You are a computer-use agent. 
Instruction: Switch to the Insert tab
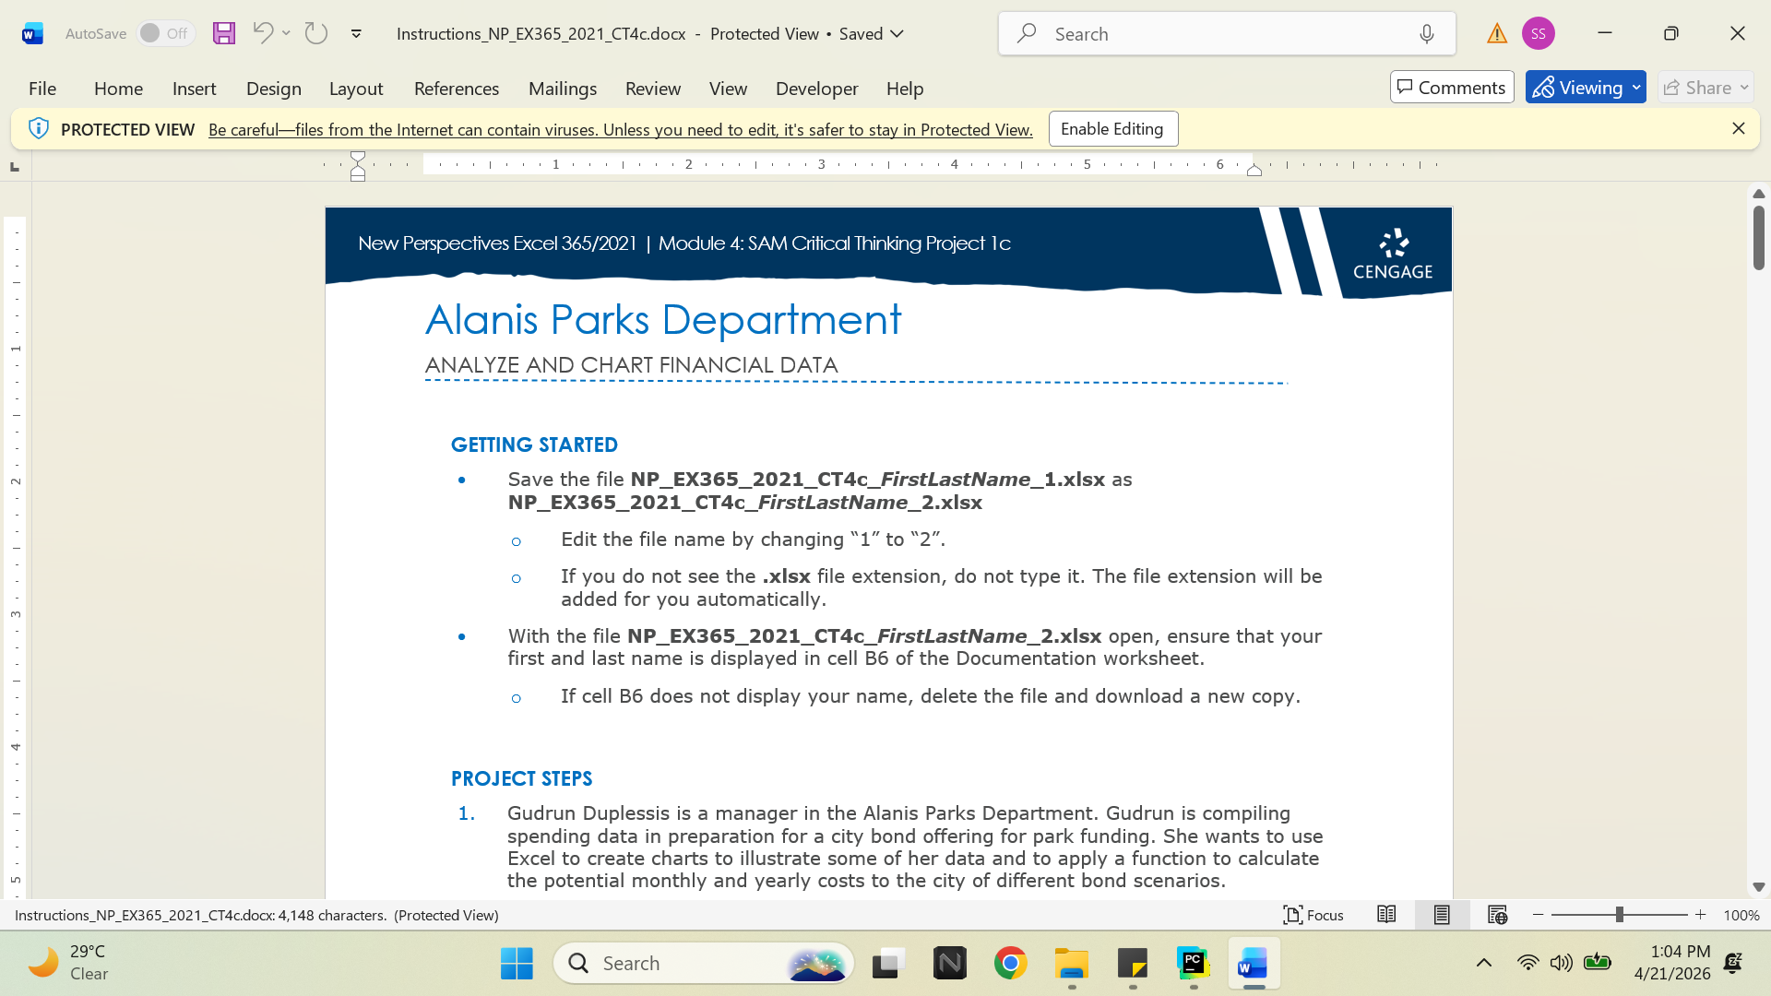coord(194,88)
